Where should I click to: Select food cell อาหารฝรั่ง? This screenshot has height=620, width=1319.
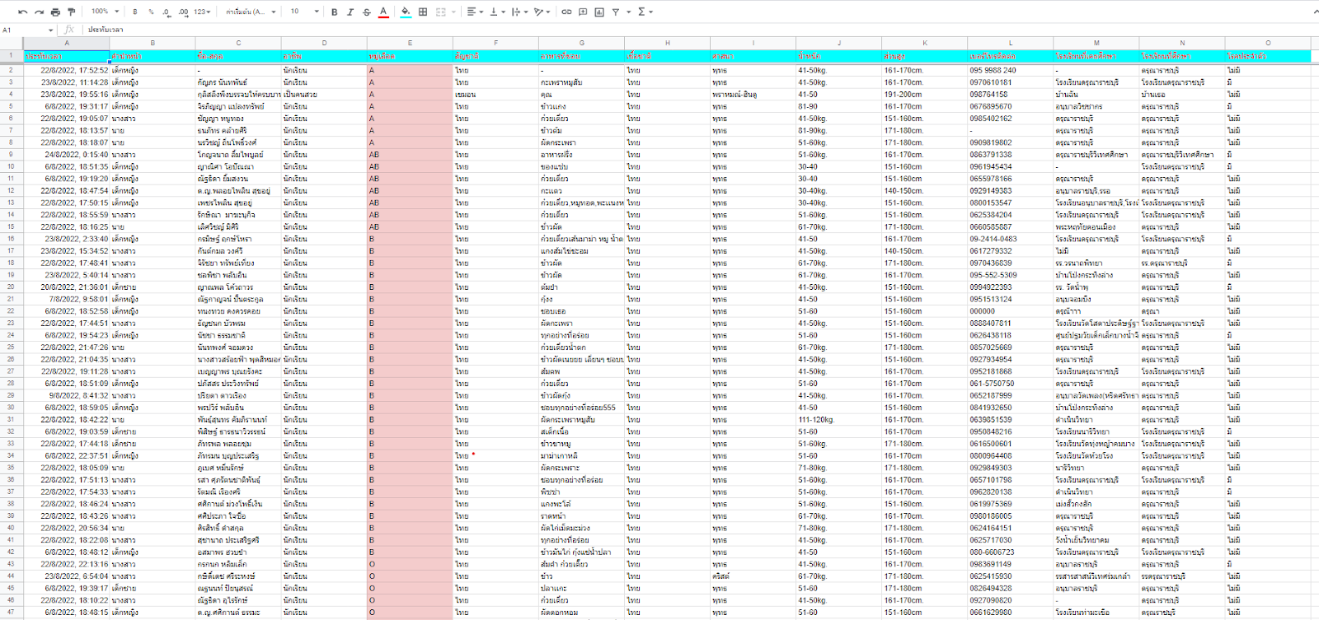(x=581, y=155)
